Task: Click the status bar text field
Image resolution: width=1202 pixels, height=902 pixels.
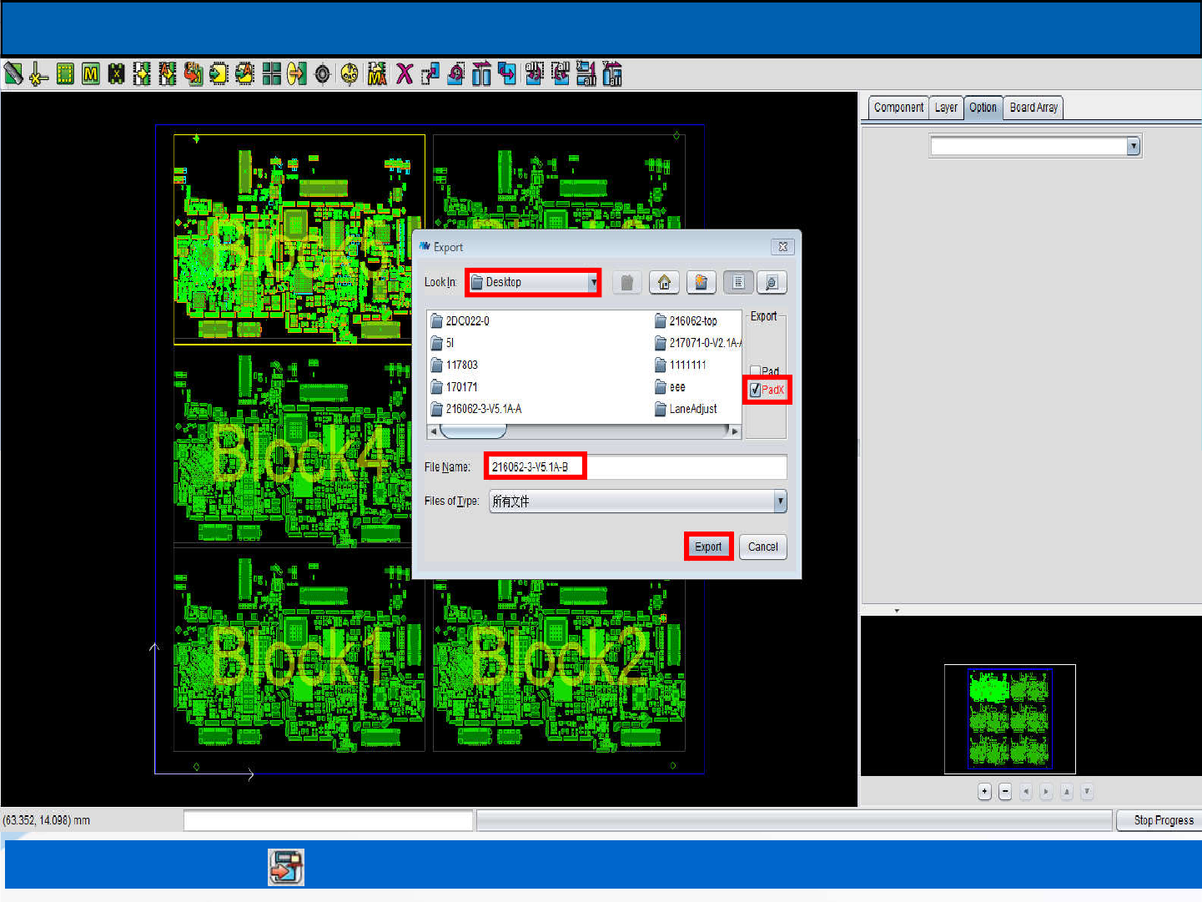Action: [x=328, y=820]
